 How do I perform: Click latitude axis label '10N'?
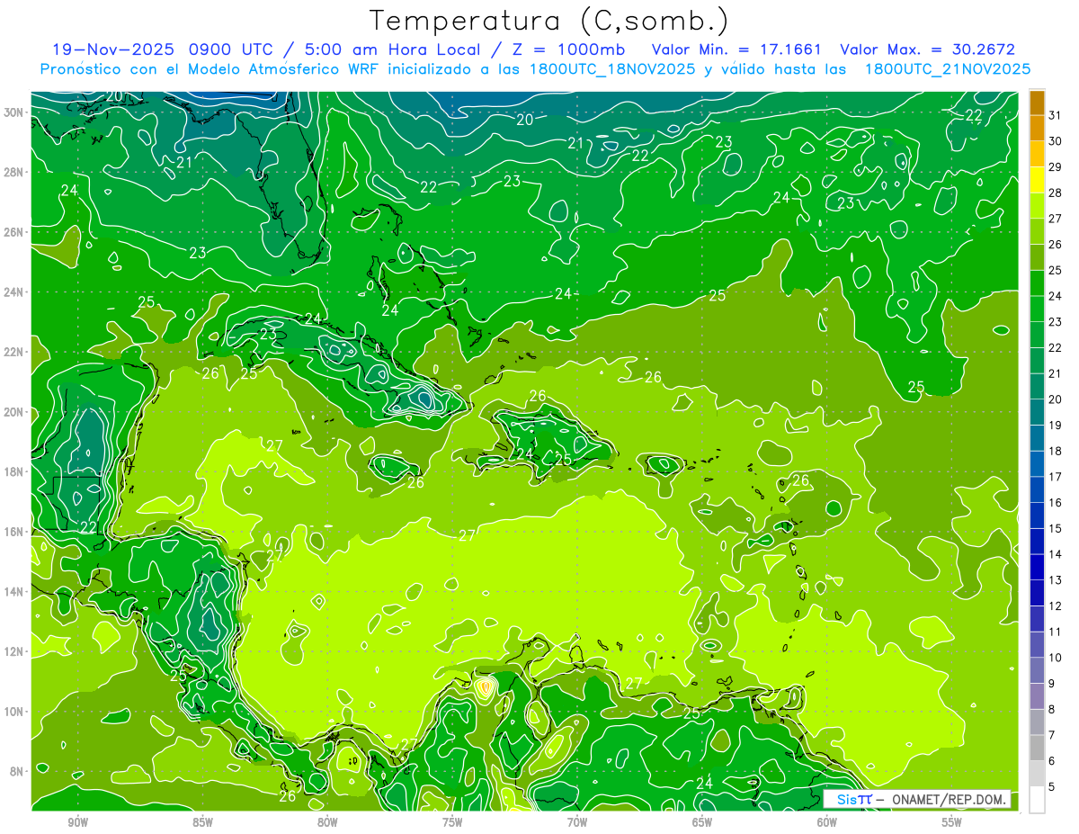pyautogui.click(x=13, y=712)
